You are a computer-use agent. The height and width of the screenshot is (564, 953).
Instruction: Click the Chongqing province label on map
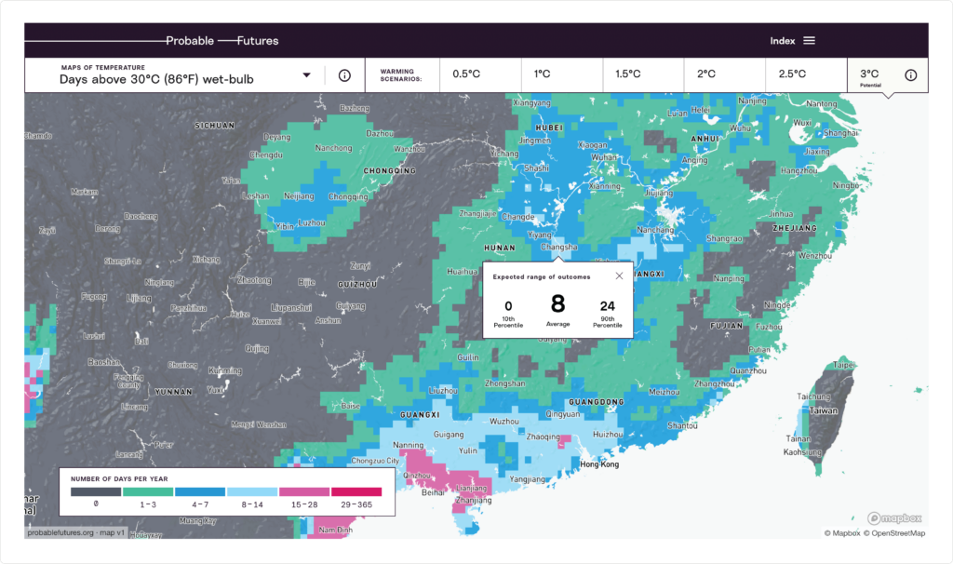tap(390, 170)
